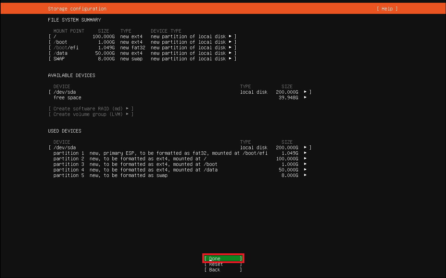The width and height of the screenshot is (446, 278).
Task: Click the 'Storage configuration' title text
Action: (77, 9)
